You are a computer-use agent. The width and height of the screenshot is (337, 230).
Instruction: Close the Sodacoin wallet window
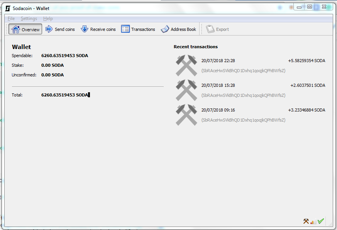[324, 7]
